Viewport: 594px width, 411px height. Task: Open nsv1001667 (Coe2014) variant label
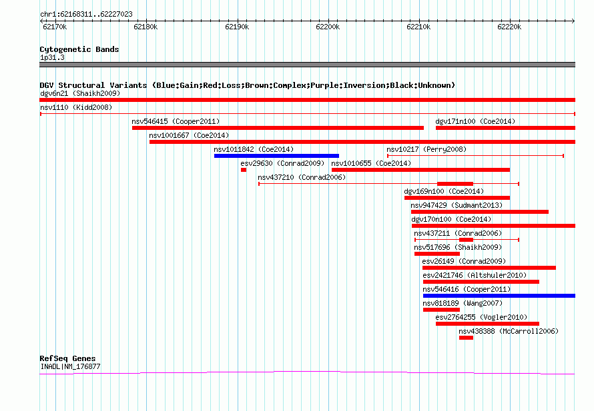(189, 135)
